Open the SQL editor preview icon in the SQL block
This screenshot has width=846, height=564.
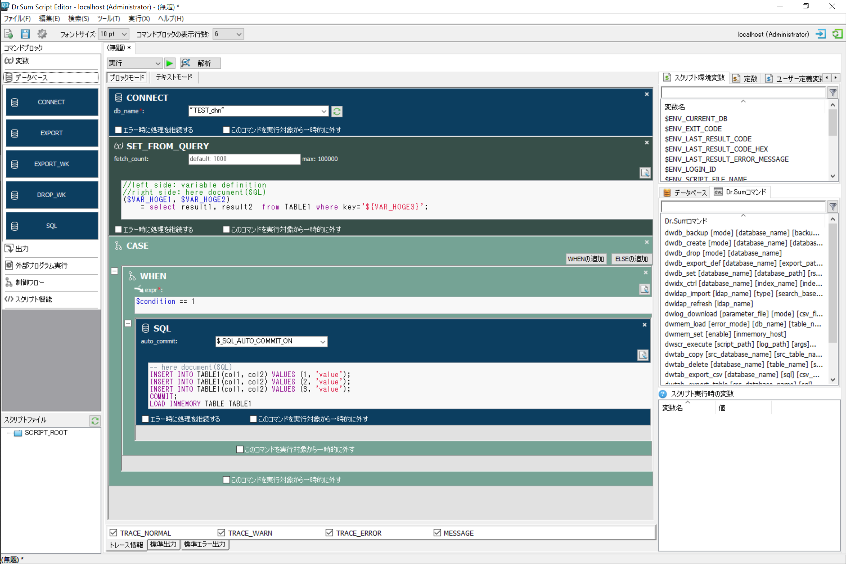643,355
